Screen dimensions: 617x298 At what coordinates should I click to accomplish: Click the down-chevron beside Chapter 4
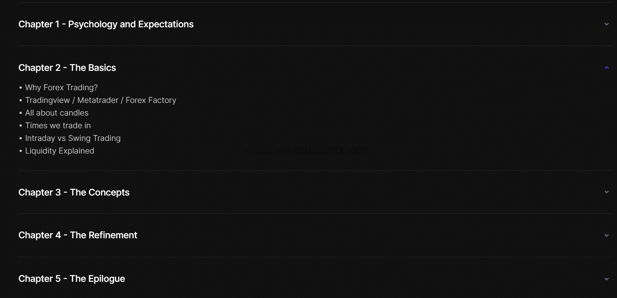[606, 235]
